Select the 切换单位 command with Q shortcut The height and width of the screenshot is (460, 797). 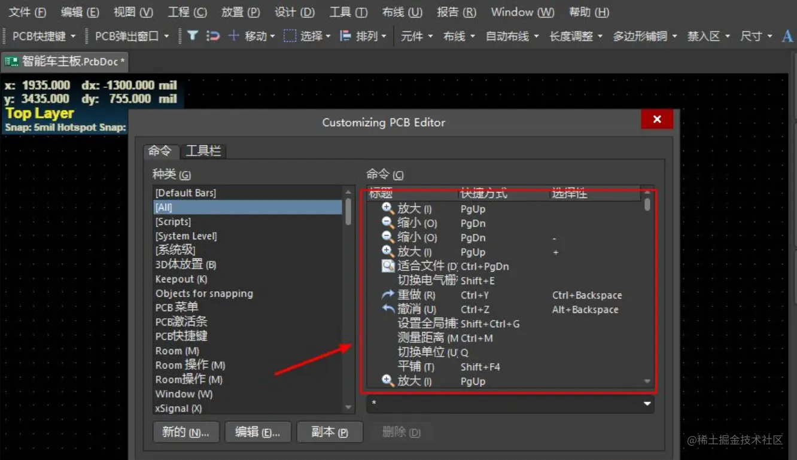pyautogui.click(x=504, y=352)
